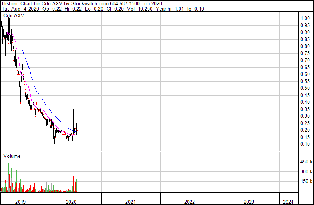314x205 pixels.
Task: Click the 2019 year label on timeline
Action: [20, 202]
